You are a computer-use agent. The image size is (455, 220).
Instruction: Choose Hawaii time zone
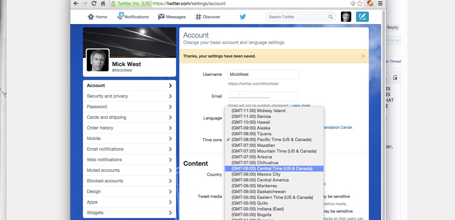point(274,122)
